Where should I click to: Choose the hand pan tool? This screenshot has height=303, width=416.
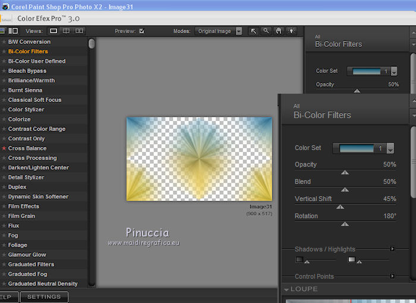[x=278, y=31]
